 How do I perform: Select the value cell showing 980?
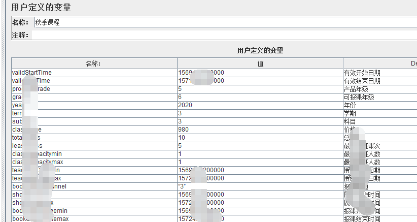tap(260, 130)
